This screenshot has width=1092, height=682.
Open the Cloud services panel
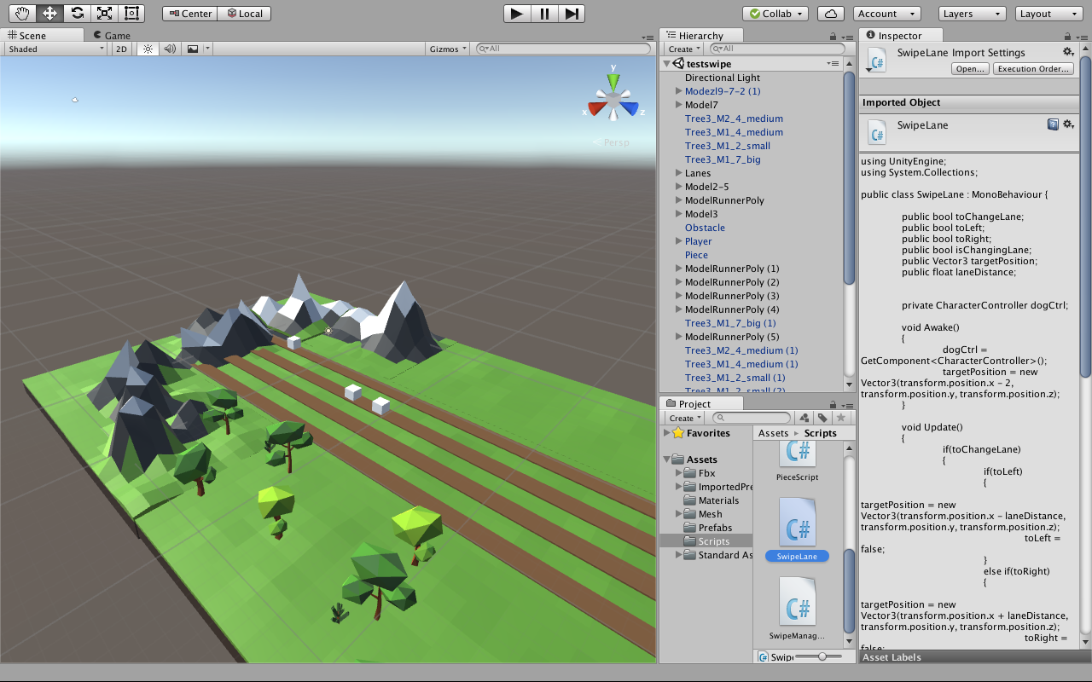coord(830,14)
